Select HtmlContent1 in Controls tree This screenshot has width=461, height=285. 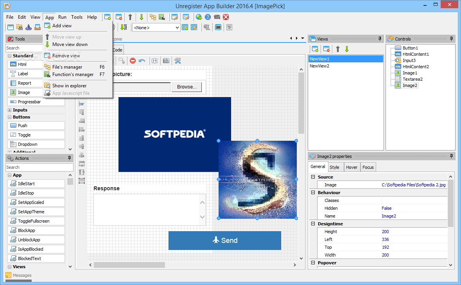coord(415,54)
